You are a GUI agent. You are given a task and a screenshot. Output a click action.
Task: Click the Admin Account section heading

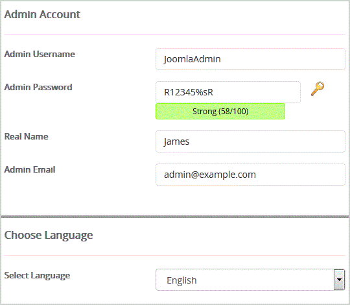point(42,14)
